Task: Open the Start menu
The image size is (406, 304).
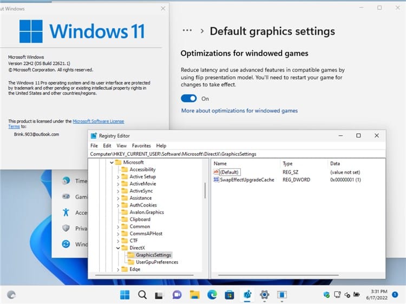Action: (125, 295)
